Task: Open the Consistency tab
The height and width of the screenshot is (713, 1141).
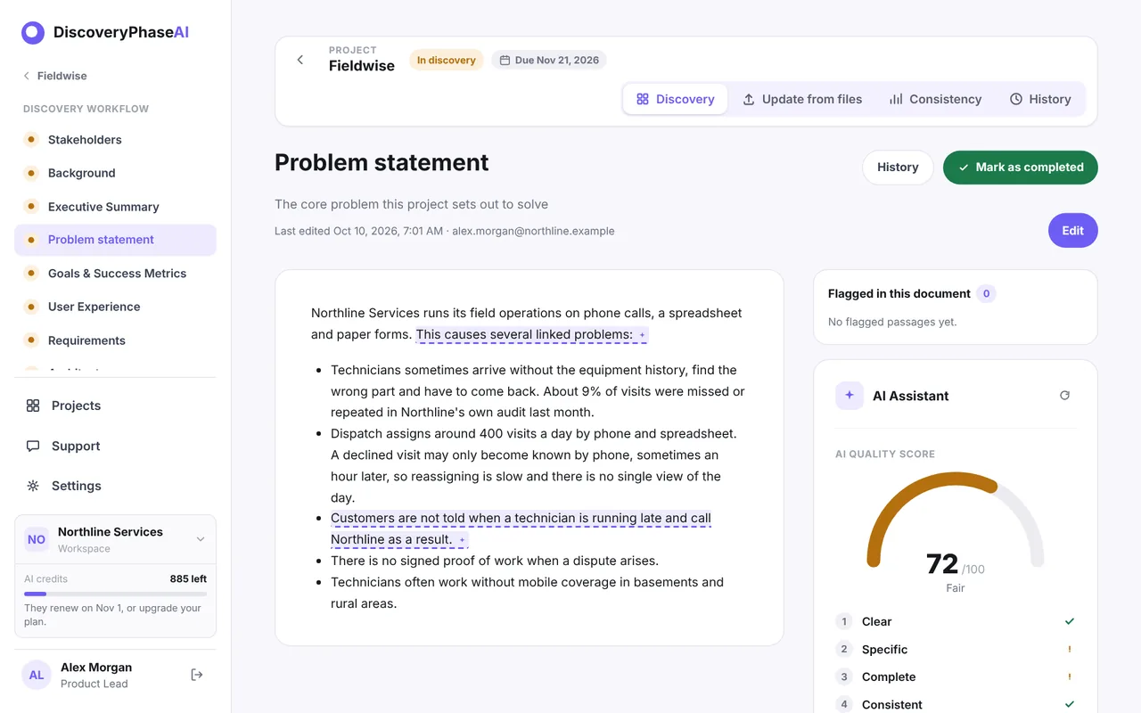Action: [935, 99]
